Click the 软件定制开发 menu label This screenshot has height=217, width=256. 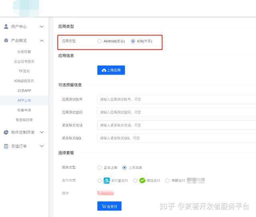[x=23, y=132]
